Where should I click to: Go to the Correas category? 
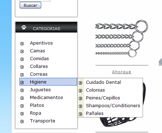39,74
